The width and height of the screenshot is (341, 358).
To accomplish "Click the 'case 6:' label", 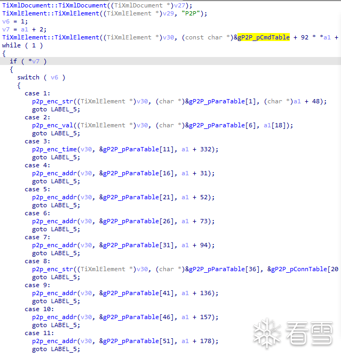I will pos(37,213).
